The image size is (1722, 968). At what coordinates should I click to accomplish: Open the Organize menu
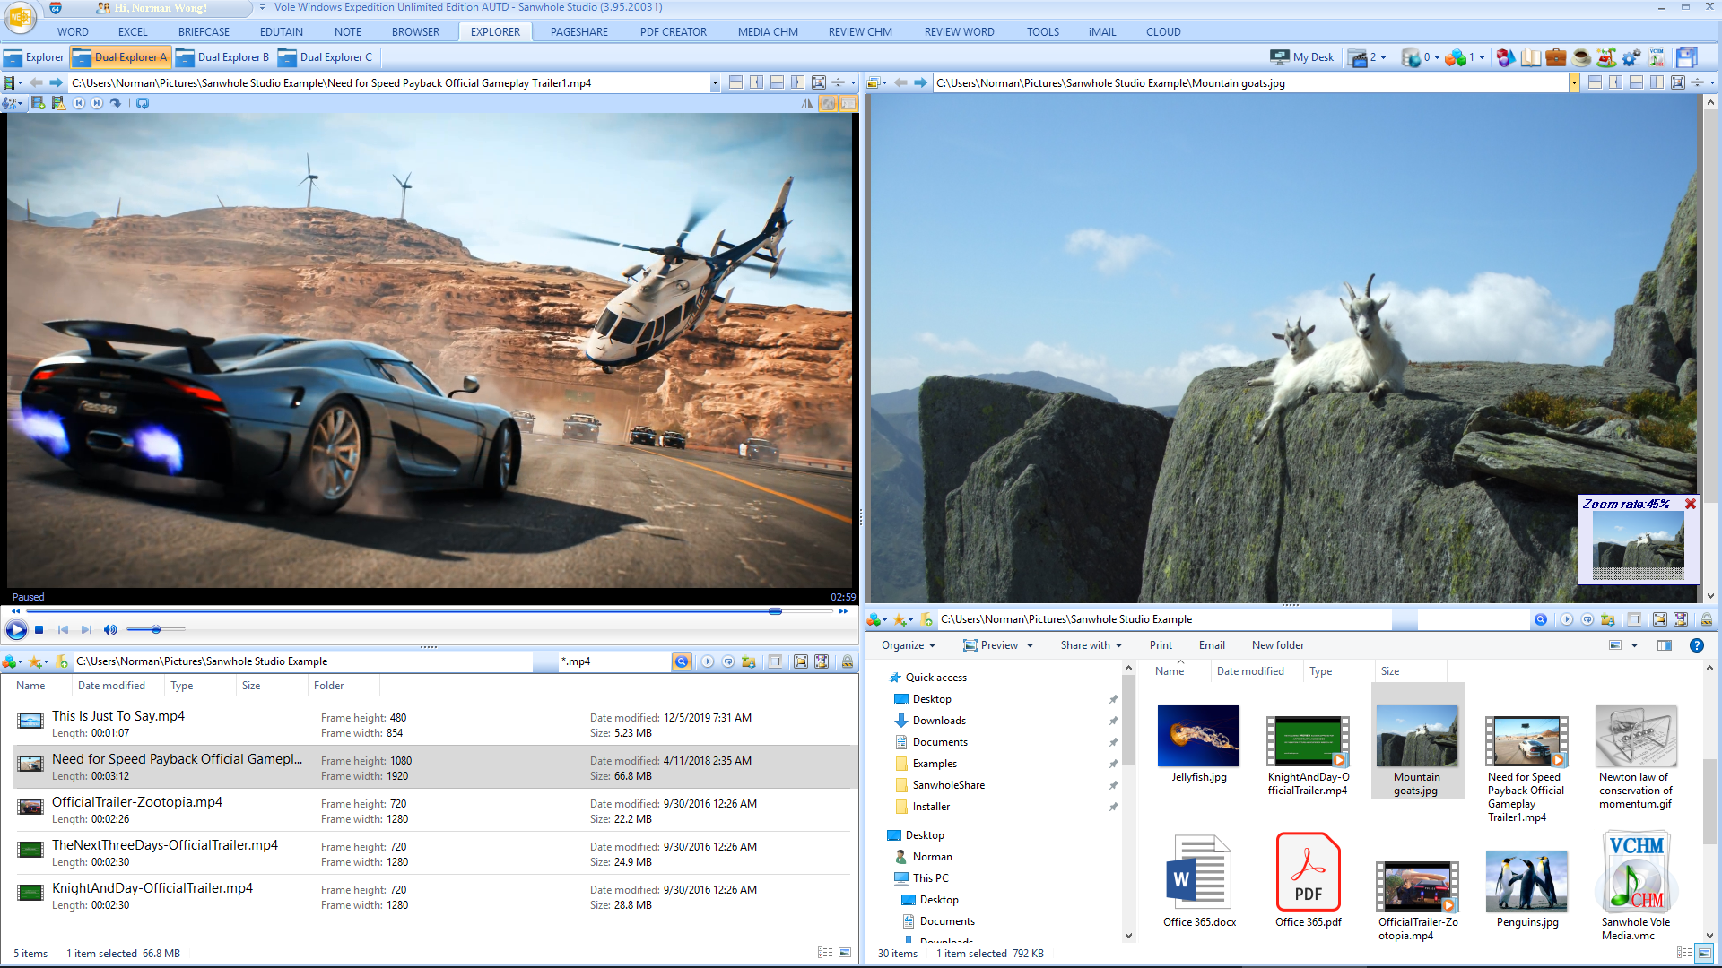click(909, 645)
